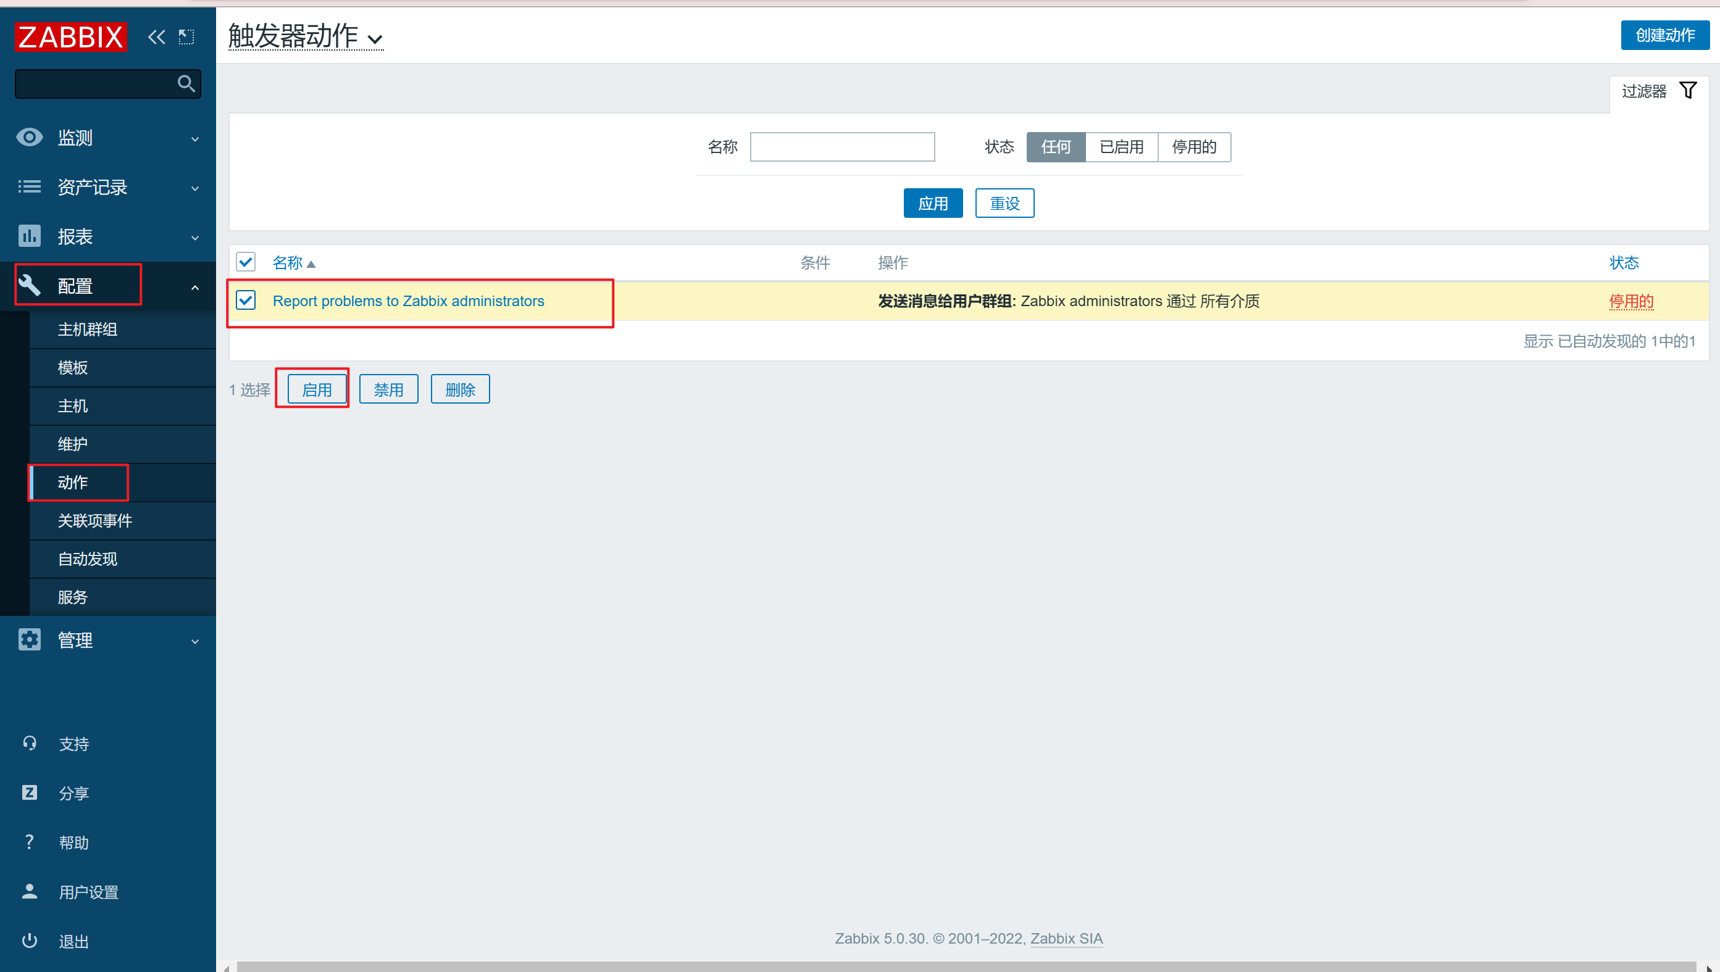Click the filter funnel icon
1720x972 pixels.
coord(1688,90)
